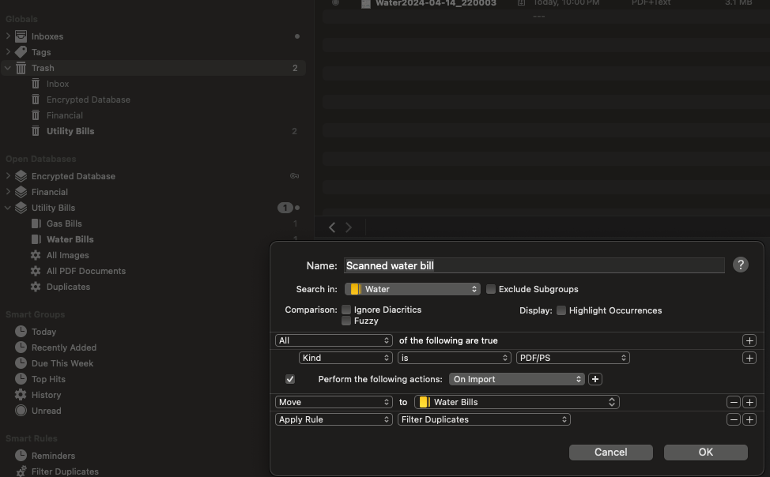Select the Utility Bills trash icon
This screenshot has height=477, width=770.
pos(36,130)
